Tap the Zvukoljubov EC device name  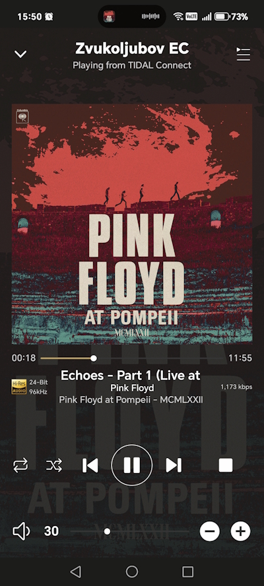click(132, 48)
